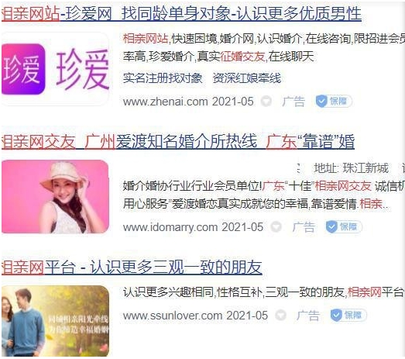Open 相亲网平台 三观一致的朋友 result title
The height and width of the screenshot is (359, 405).
(132, 268)
